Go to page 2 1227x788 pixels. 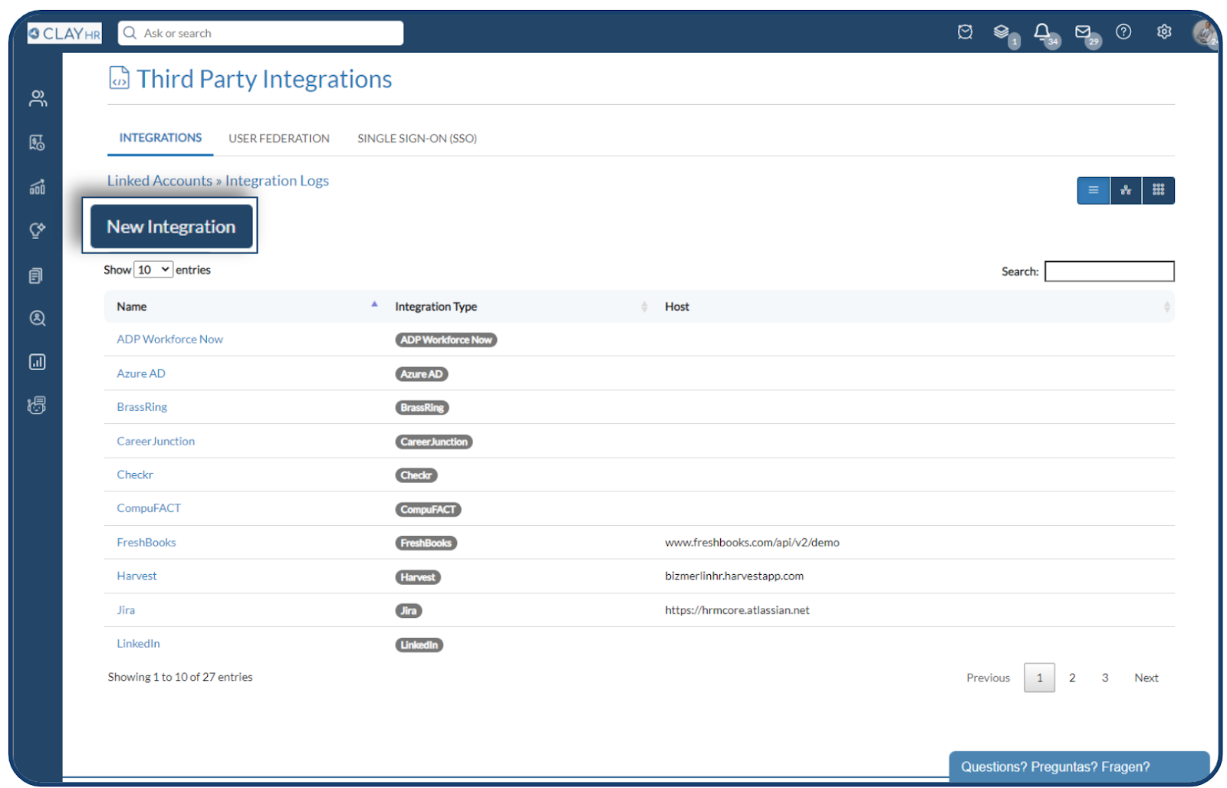(x=1072, y=678)
